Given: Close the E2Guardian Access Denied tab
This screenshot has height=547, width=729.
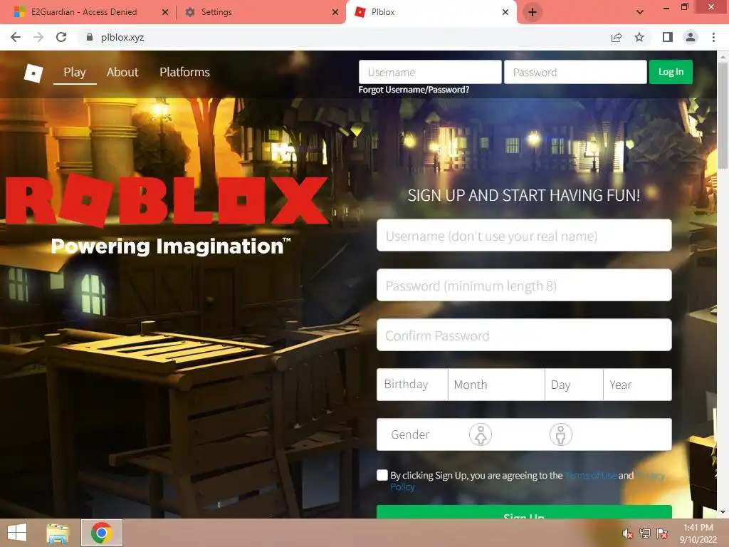Looking at the screenshot, I should [165, 12].
